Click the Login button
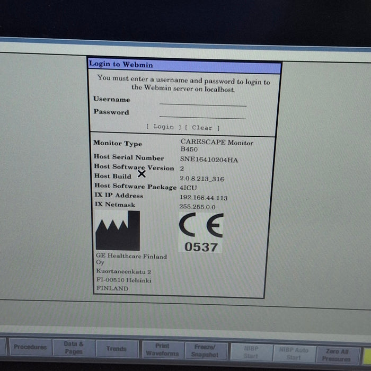 coord(163,127)
